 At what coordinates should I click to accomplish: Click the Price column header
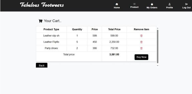point(95,29)
